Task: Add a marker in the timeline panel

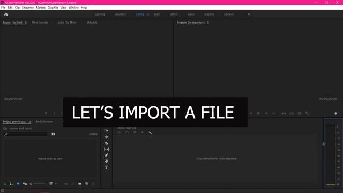Action: point(143,132)
